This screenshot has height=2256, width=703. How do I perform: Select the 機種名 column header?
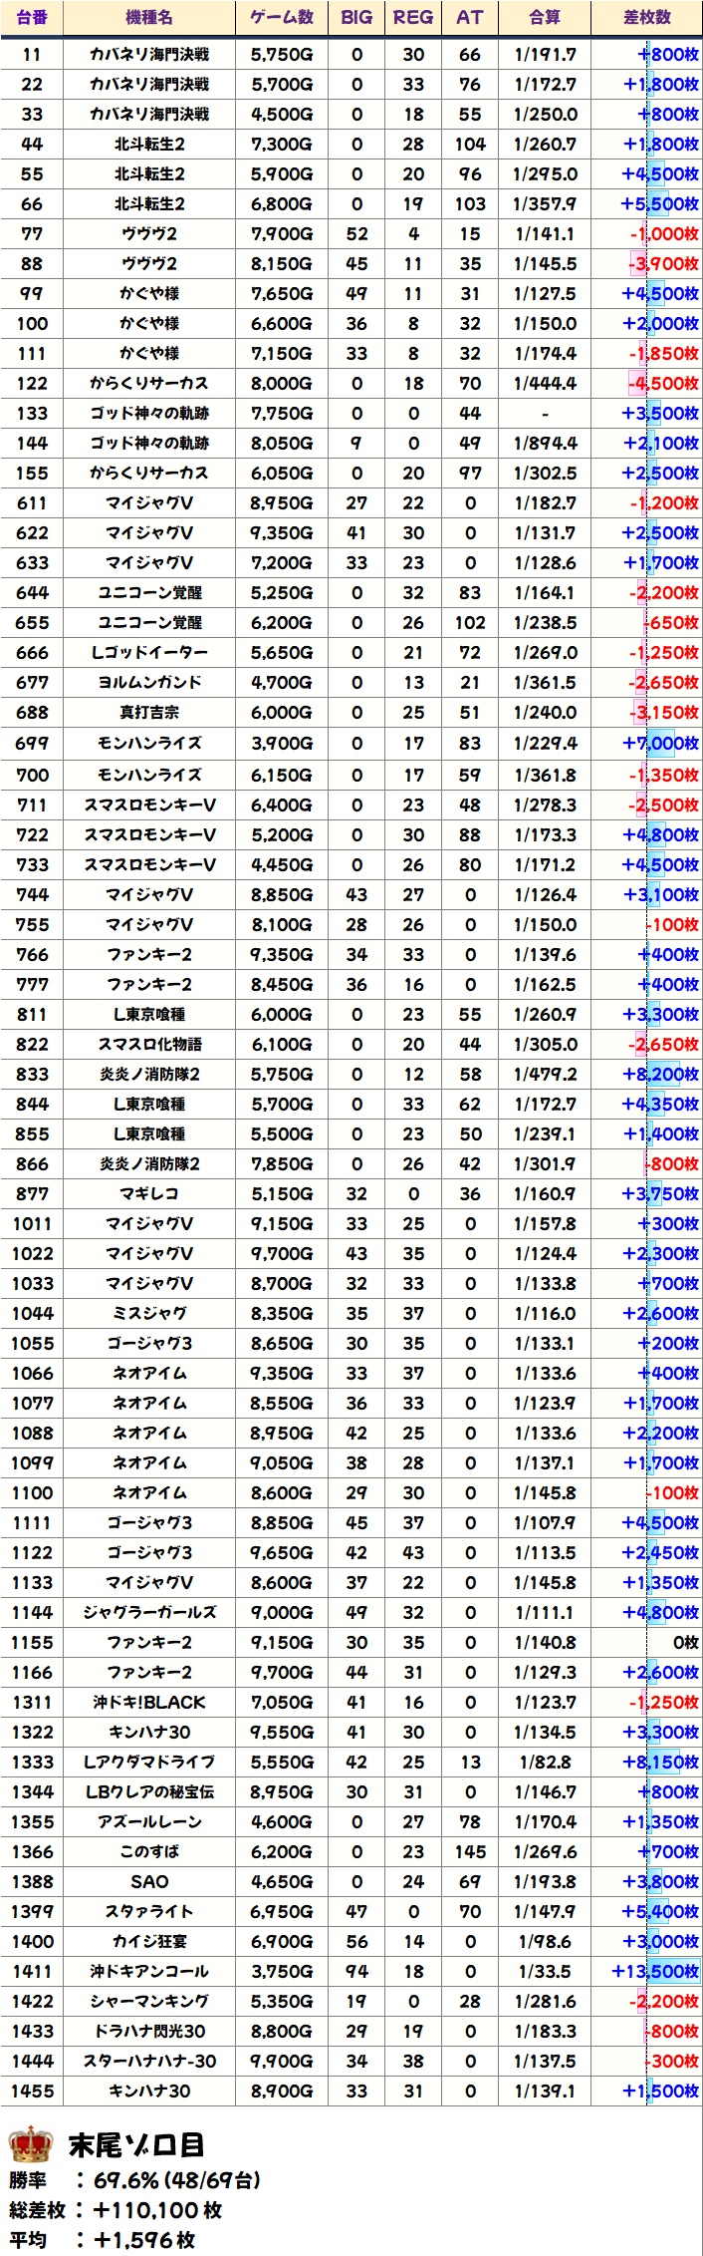point(149,17)
